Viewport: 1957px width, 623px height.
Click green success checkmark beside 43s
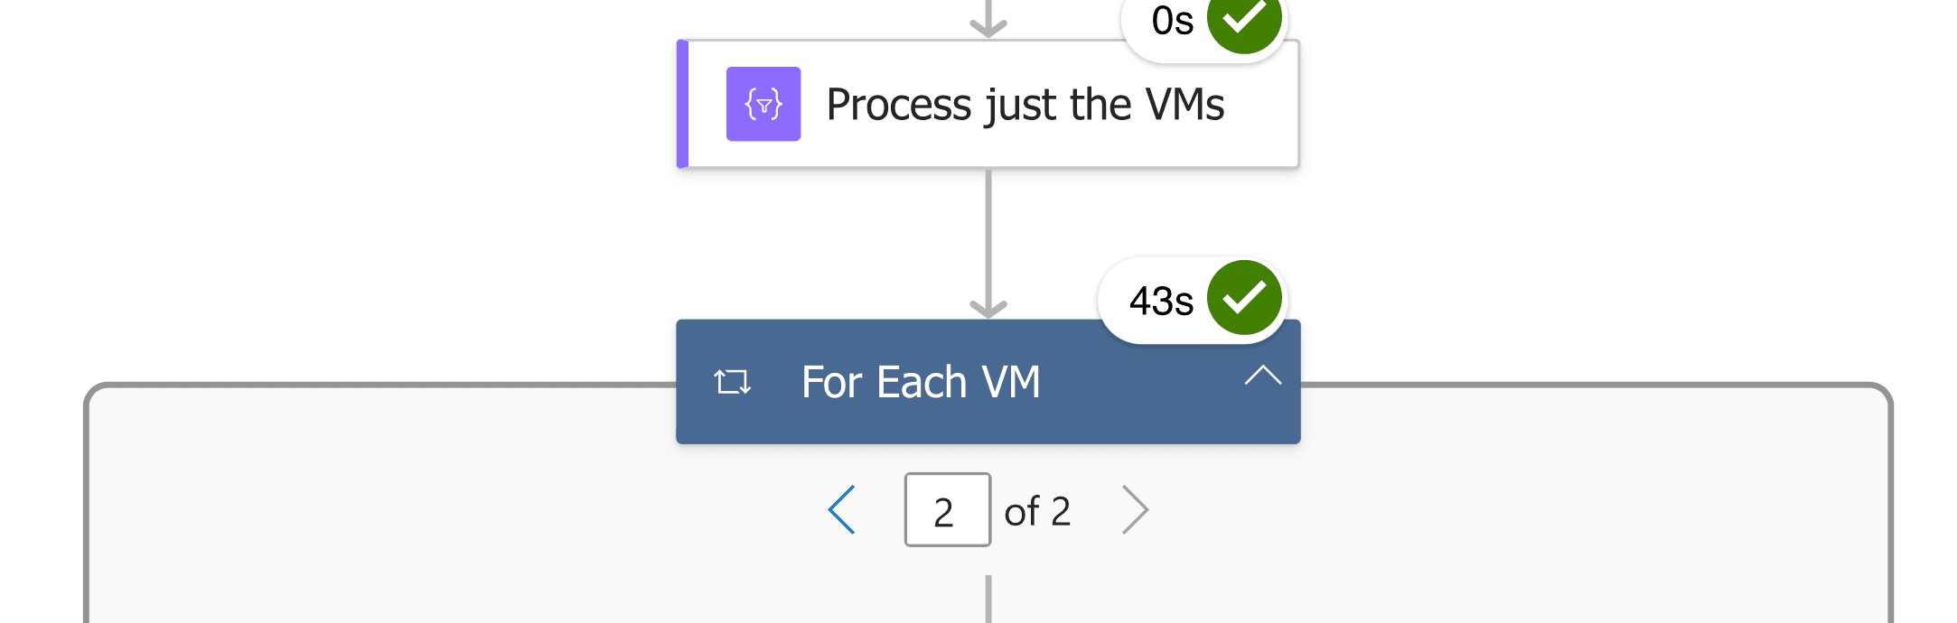point(1244,298)
